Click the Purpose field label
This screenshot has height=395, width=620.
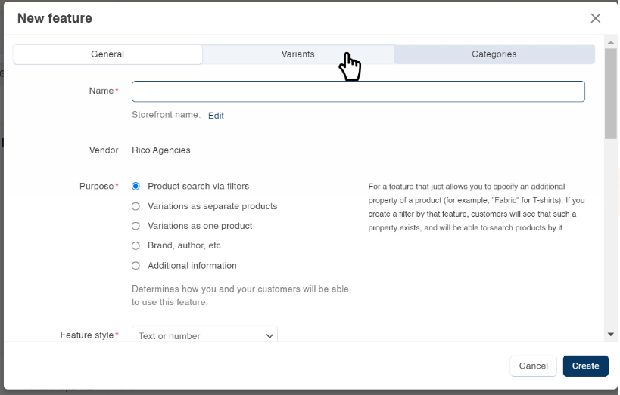point(96,186)
